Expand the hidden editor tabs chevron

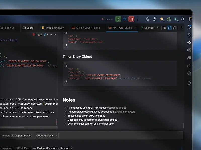[x=158, y=28]
